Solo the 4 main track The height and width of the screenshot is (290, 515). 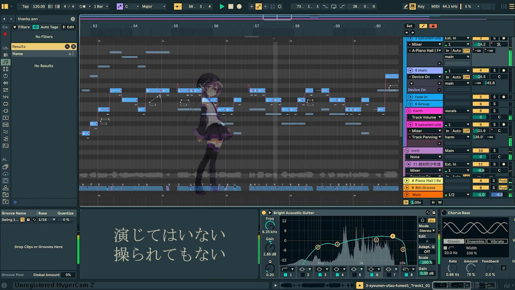click(494, 70)
